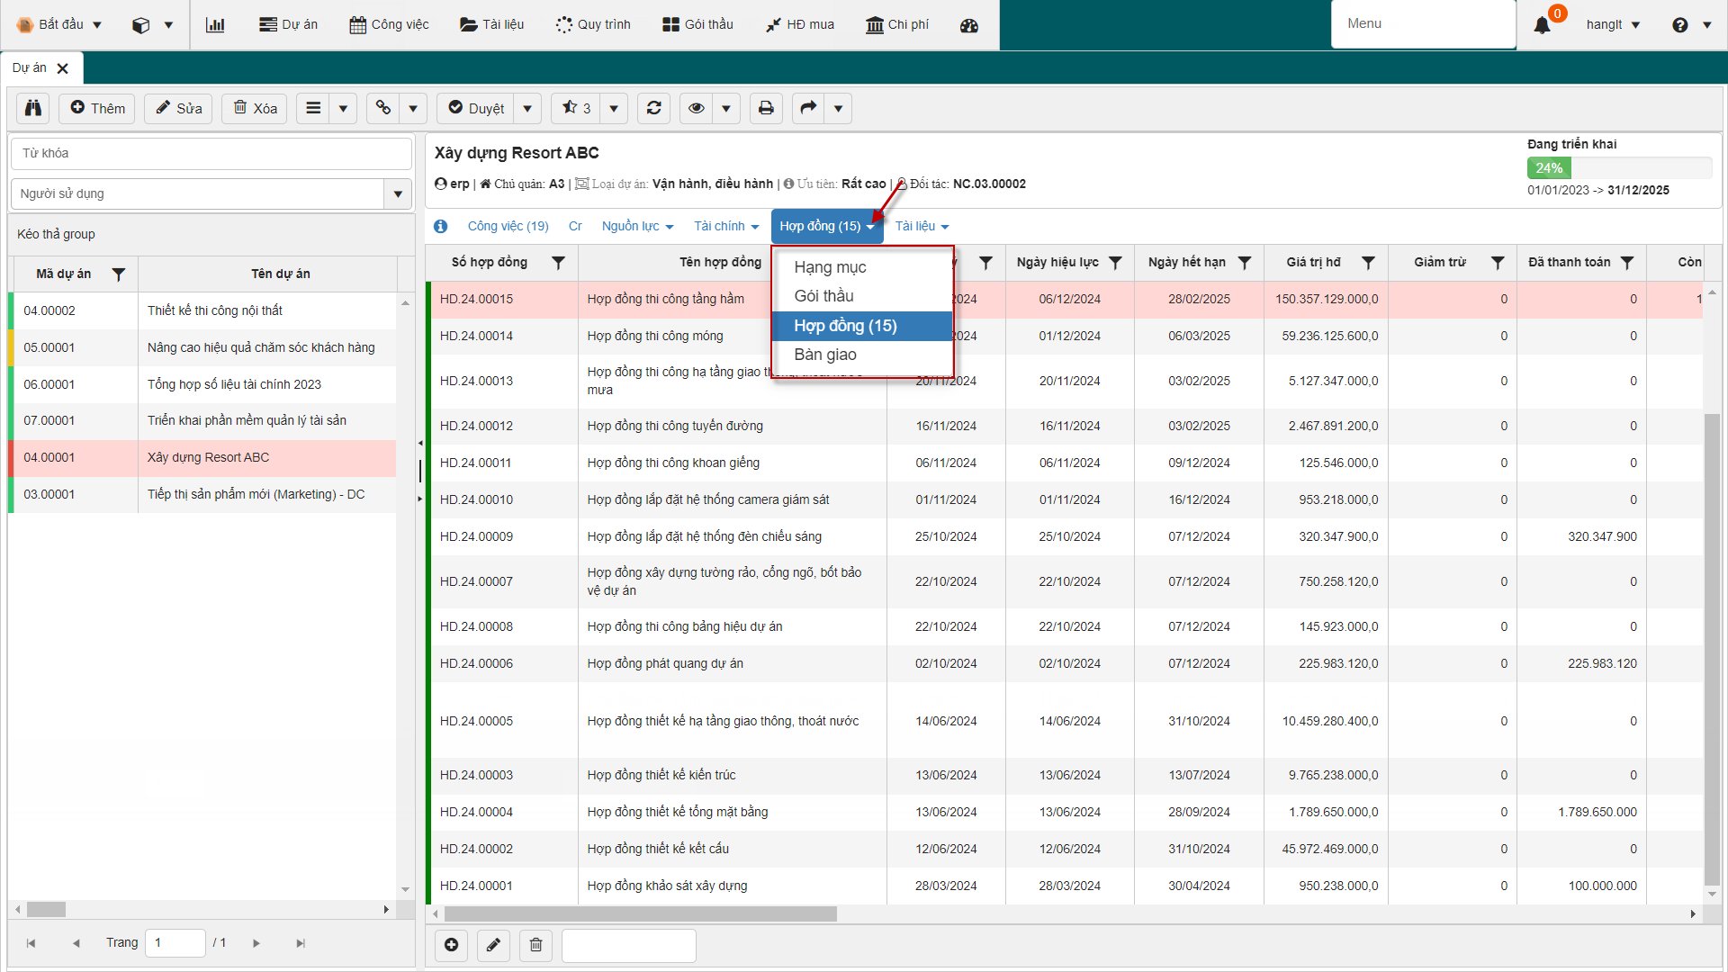This screenshot has height=972, width=1728.
Task: Expand the list menu dropdown arrow
Action: pyautogui.click(x=343, y=108)
